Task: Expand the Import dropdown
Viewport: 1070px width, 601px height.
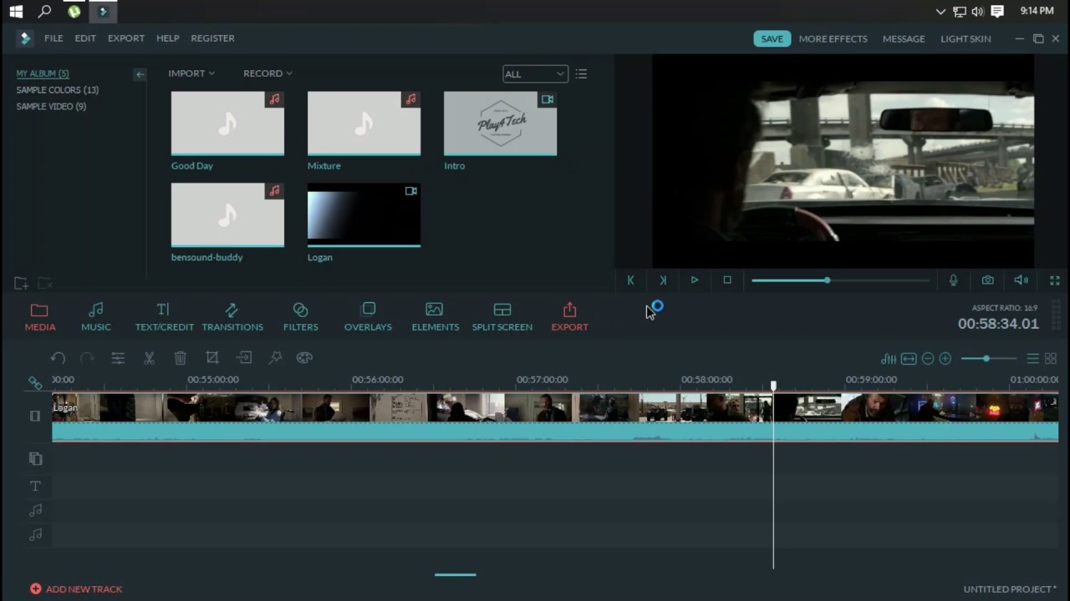Action: [x=191, y=73]
